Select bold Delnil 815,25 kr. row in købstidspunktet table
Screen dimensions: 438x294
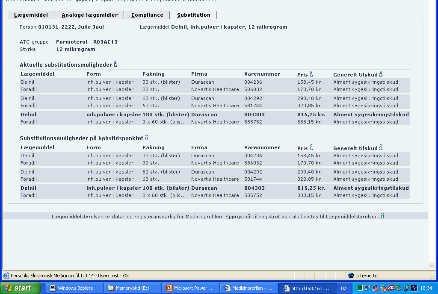[215, 188]
